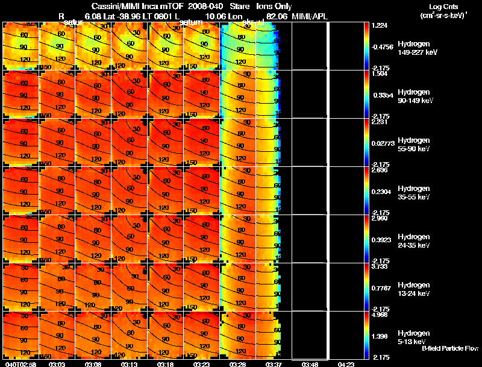Select the 55-90 keV image panel at 03:23

click(202, 143)
